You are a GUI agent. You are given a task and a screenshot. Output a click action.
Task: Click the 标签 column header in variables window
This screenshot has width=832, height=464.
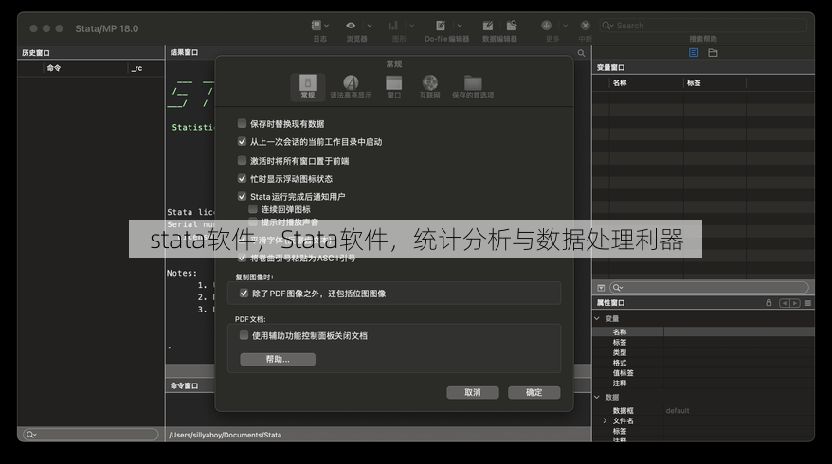(694, 82)
